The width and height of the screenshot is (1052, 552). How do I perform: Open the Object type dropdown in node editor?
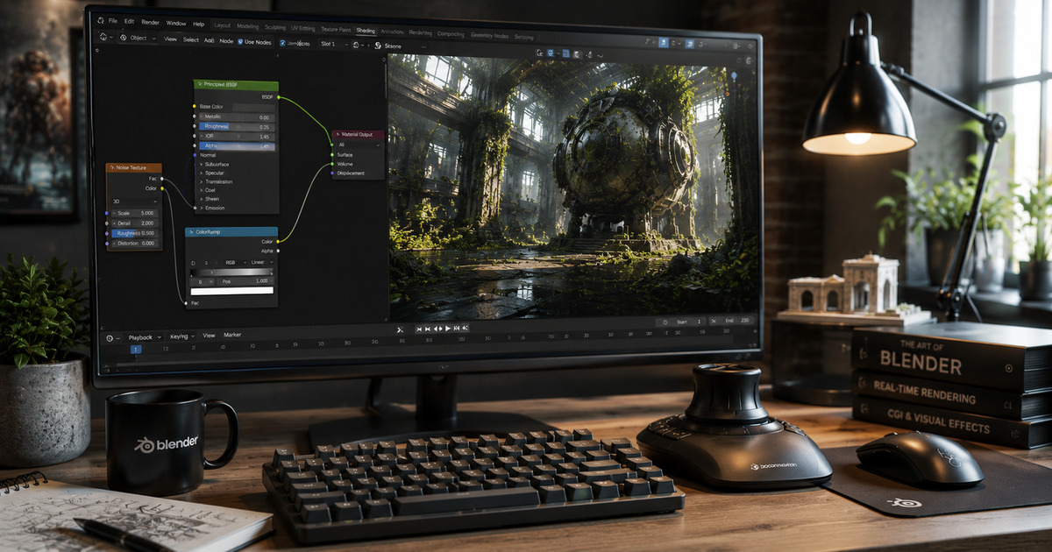coord(139,38)
